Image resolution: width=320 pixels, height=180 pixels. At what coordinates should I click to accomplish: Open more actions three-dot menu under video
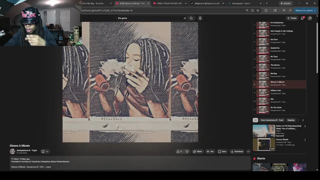click(248, 151)
